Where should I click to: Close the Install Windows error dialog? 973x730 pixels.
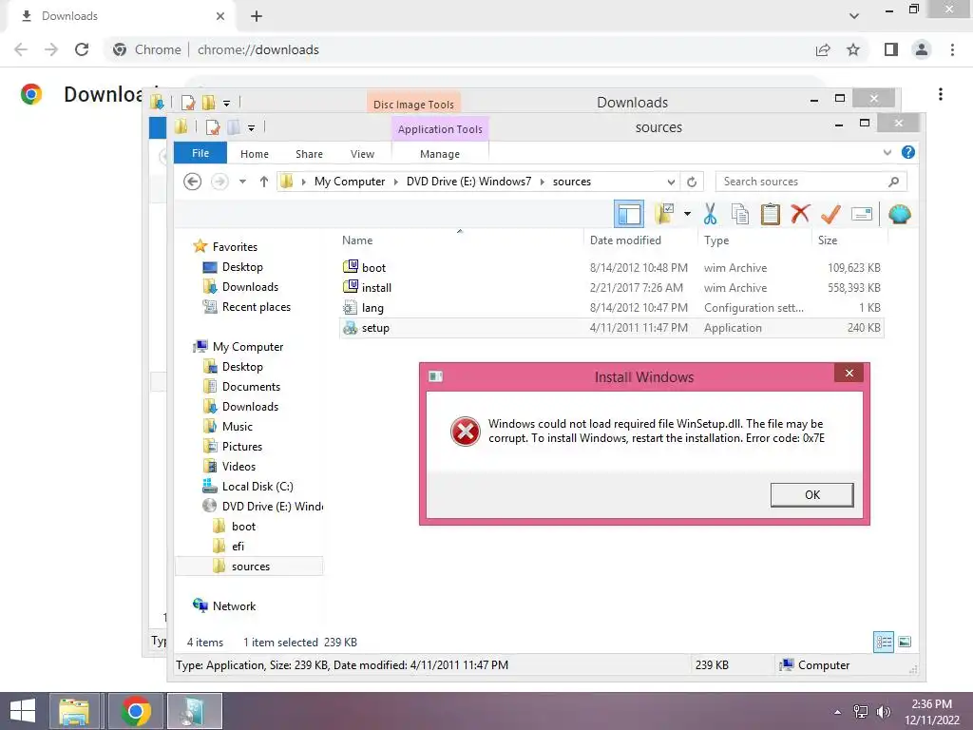849,373
